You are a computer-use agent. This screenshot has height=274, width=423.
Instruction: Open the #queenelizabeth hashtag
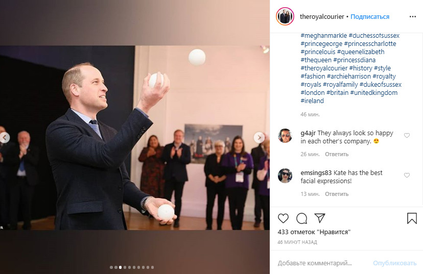tap(361, 52)
